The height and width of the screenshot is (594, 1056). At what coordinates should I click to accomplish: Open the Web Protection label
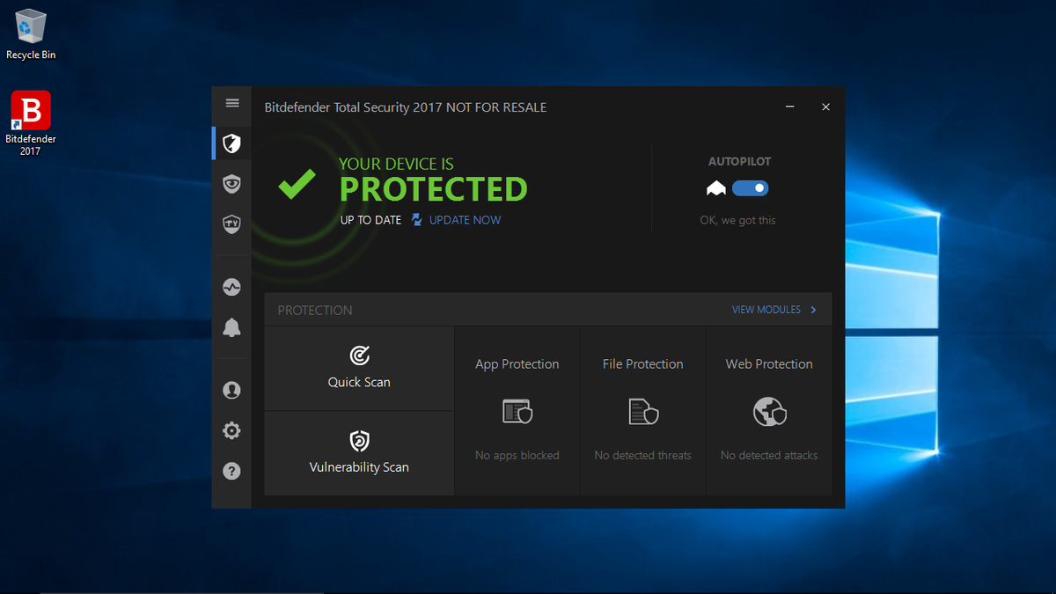[x=769, y=364]
